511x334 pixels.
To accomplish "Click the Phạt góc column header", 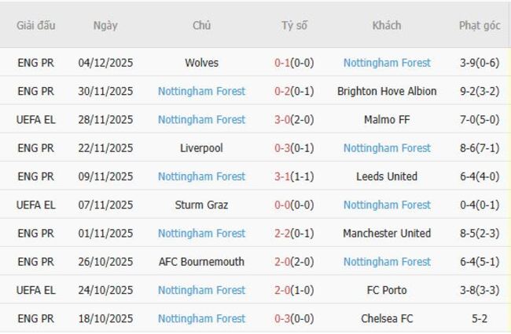I will 480,25.
